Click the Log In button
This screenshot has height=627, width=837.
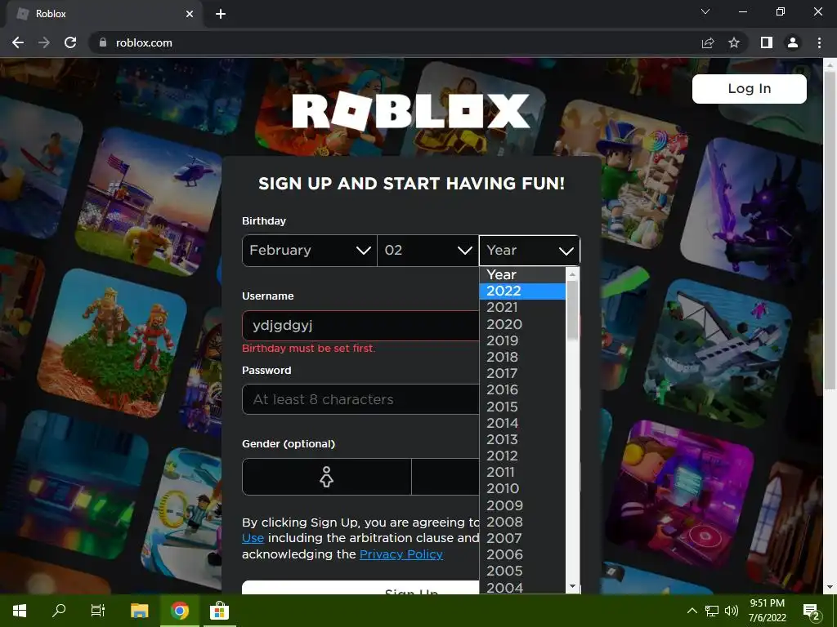point(750,88)
